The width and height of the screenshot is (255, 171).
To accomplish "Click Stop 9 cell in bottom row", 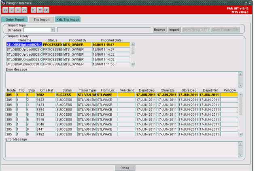I will coord(31,134).
